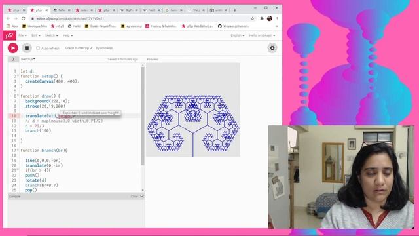Open the Edit menu

[36, 35]
